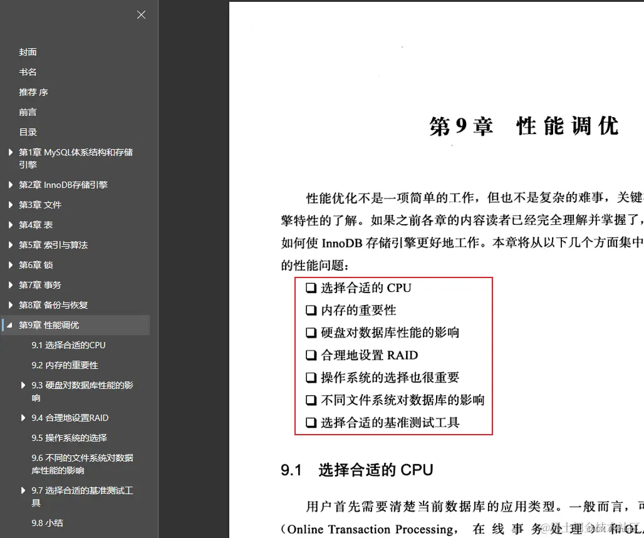This screenshot has height=538, width=644.
Task: Open the 书名 page
Action: (x=28, y=72)
